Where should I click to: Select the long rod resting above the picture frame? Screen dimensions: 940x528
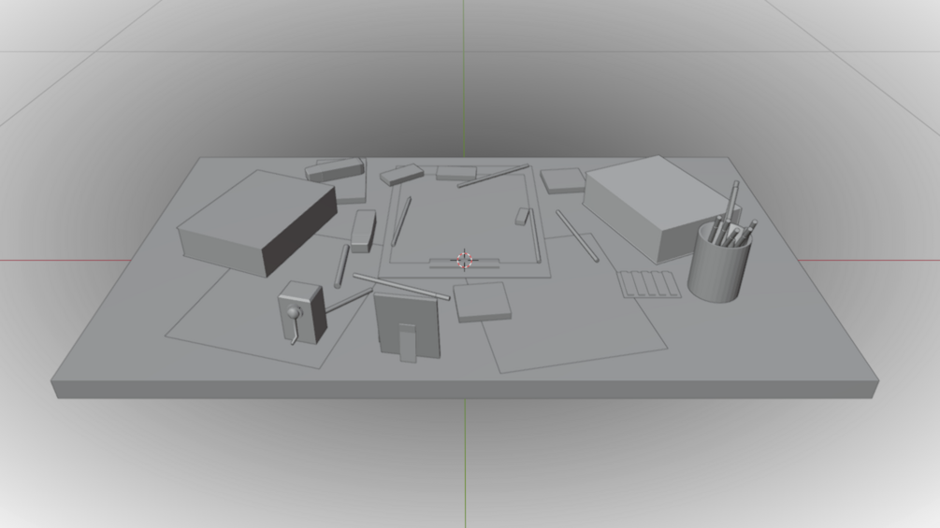tap(401, 287)
